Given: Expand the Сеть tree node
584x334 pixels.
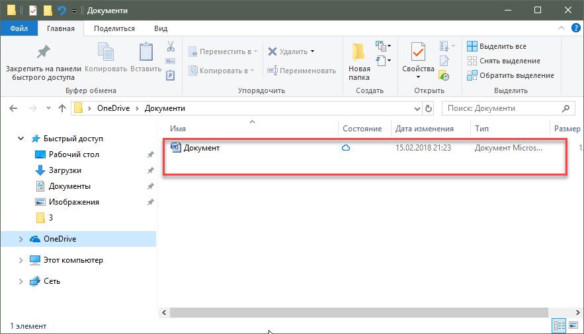Looking at the screenshot, I should 21,281.
